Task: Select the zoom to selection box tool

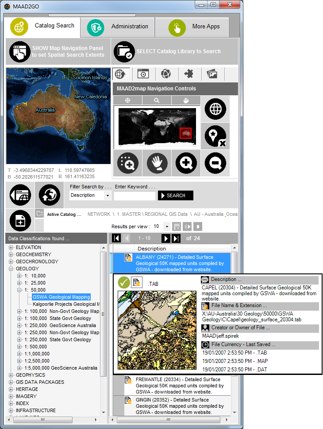Action: [x=127, y=164]
